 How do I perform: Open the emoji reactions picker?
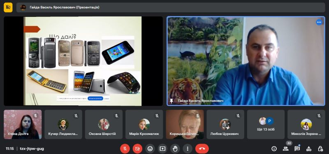(x=150, y=149)
